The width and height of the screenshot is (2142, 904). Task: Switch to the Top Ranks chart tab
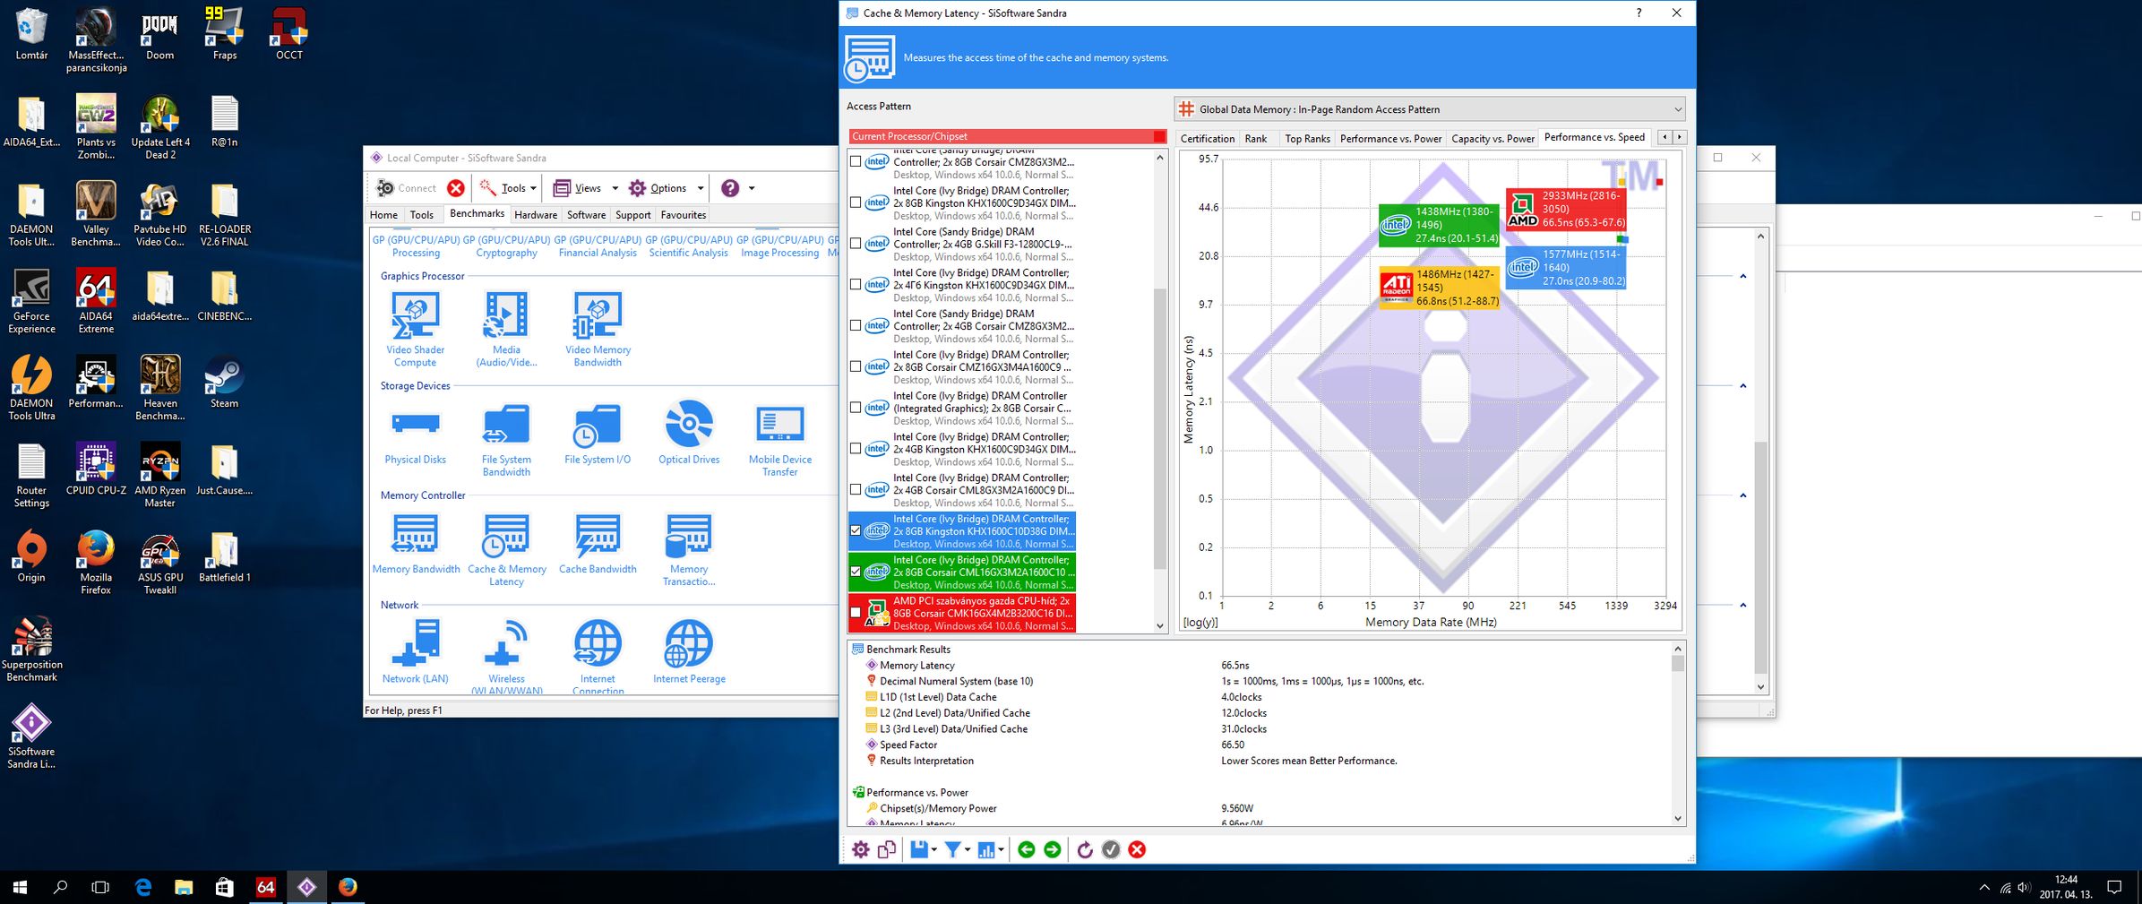[x=1307, y=139]
